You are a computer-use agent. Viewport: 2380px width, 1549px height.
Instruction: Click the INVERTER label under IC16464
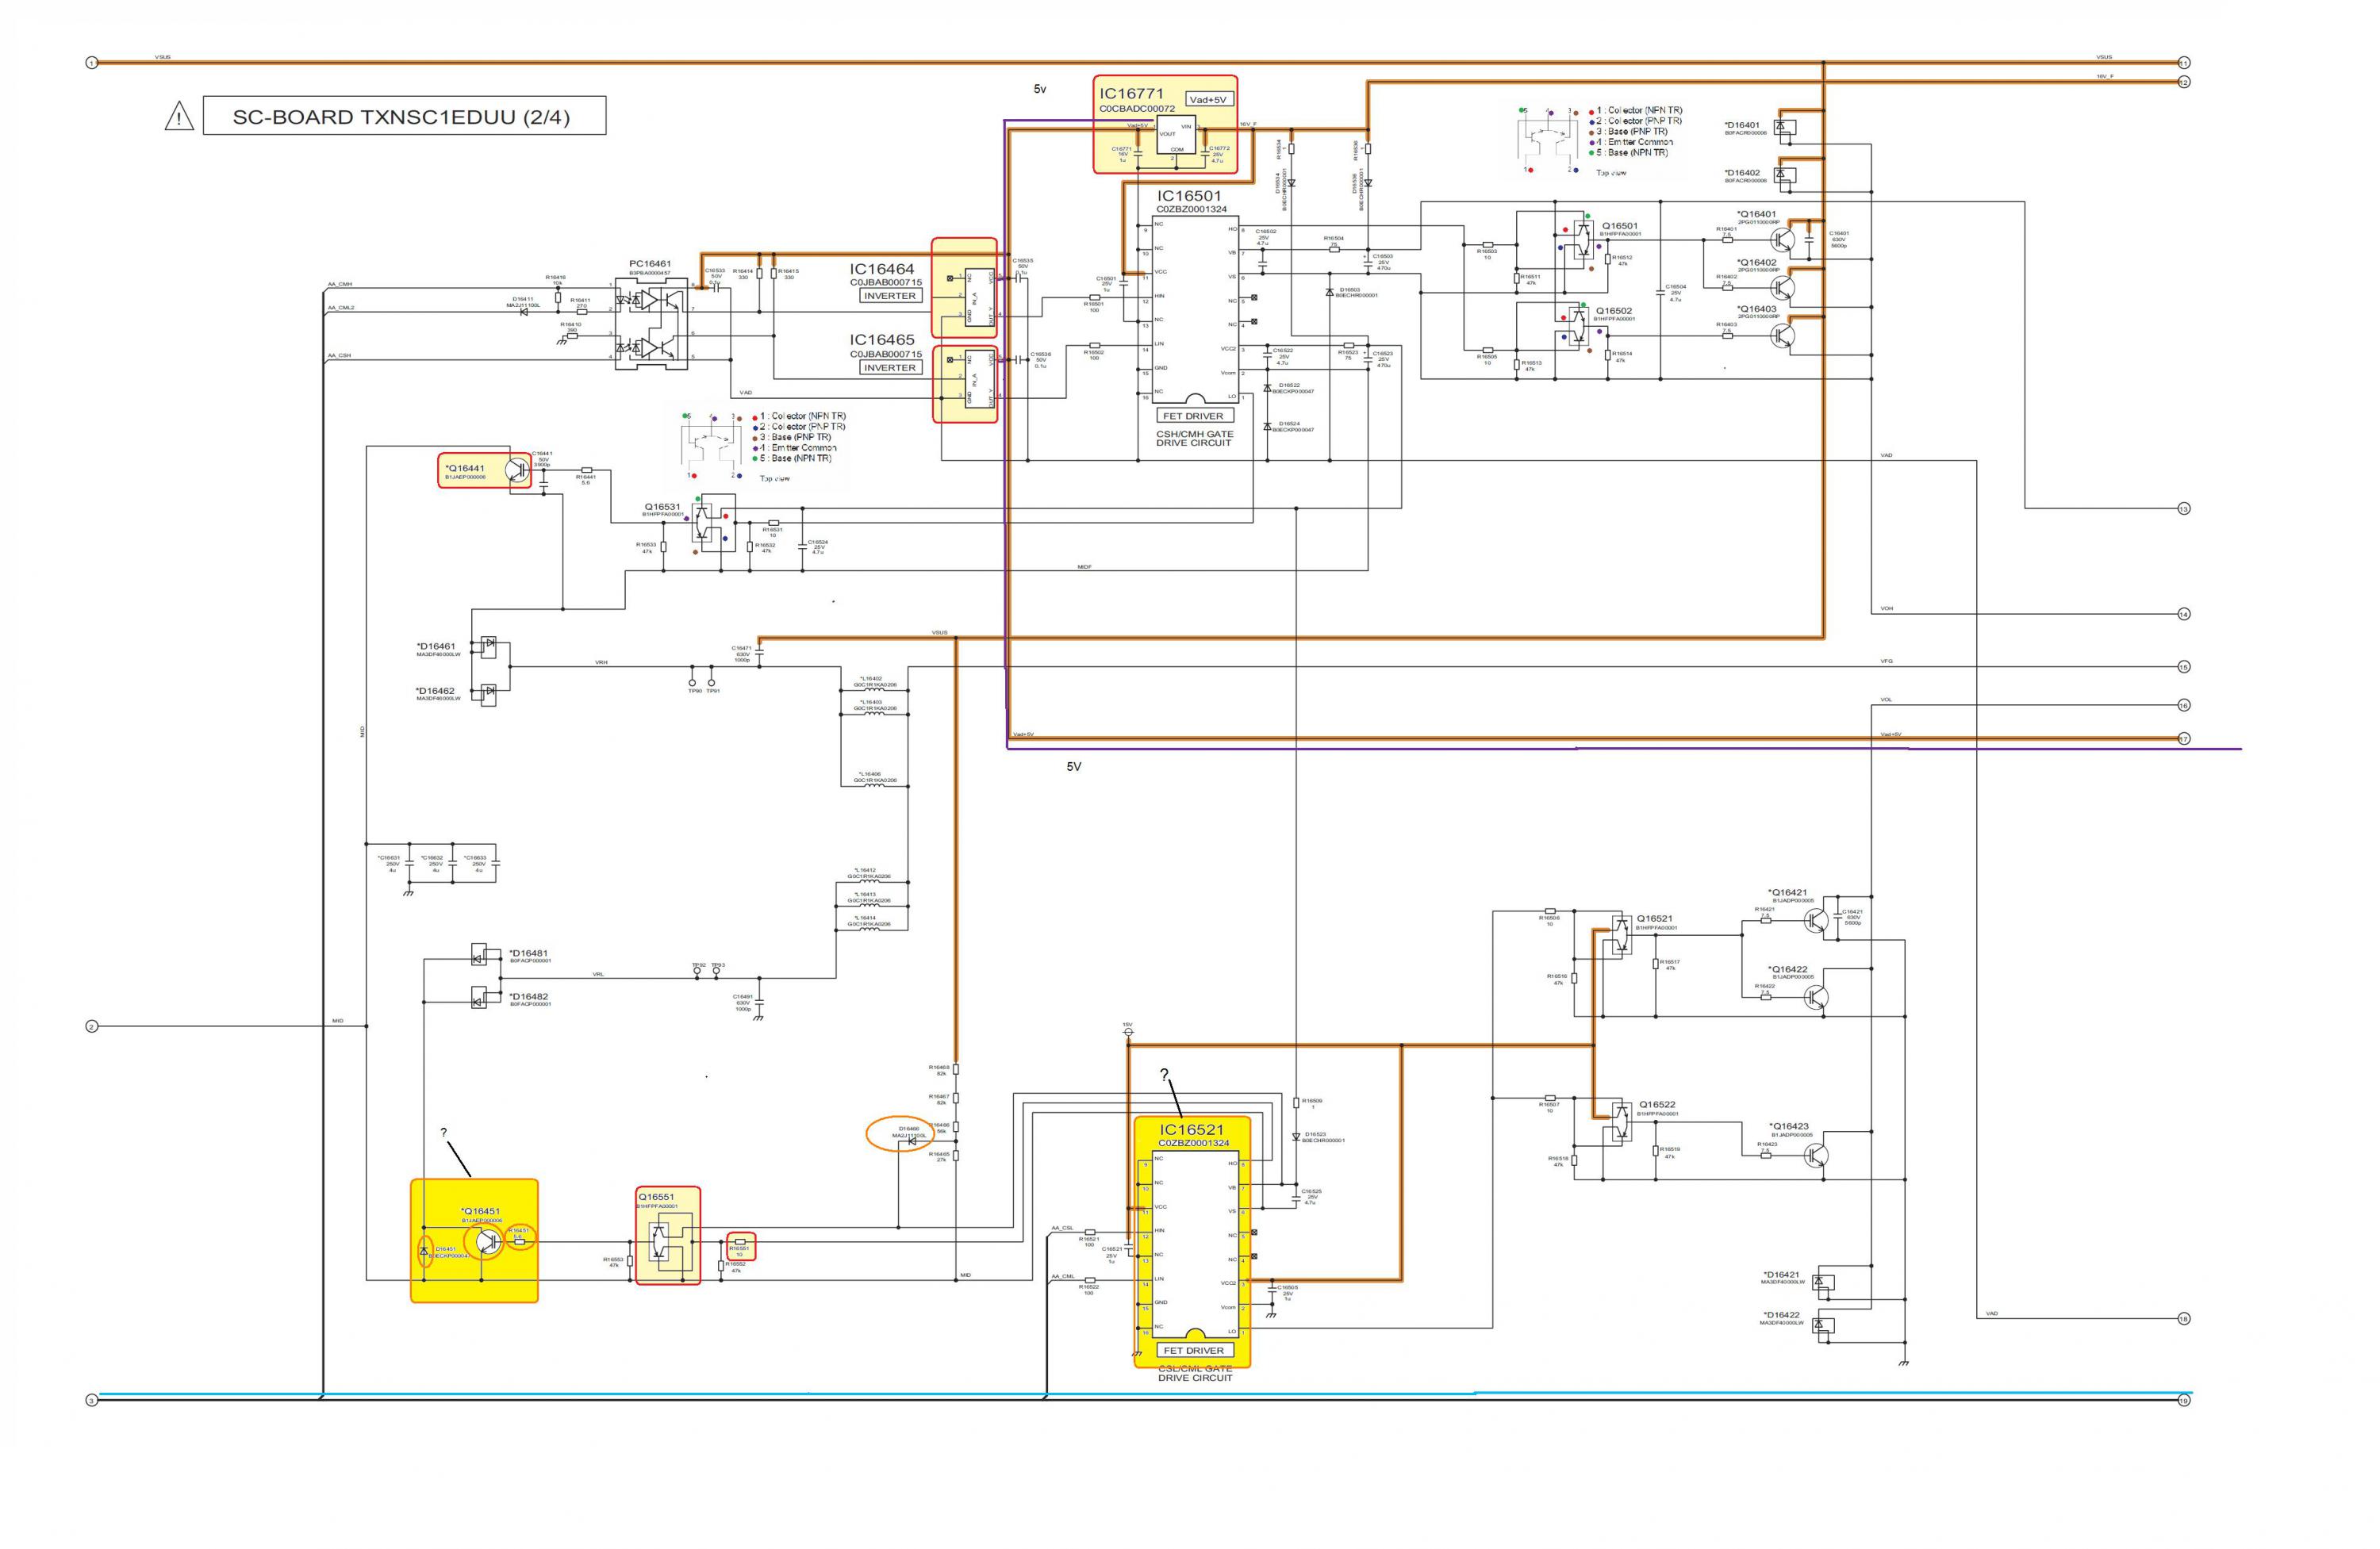[889, 296]
